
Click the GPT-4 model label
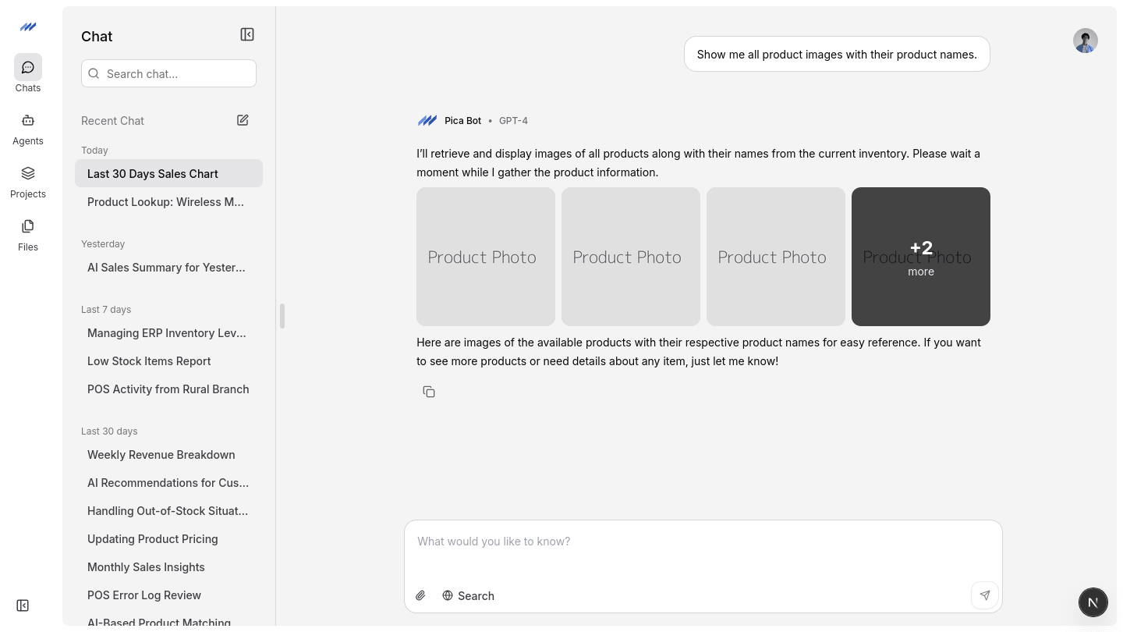[x=513, y=120]
